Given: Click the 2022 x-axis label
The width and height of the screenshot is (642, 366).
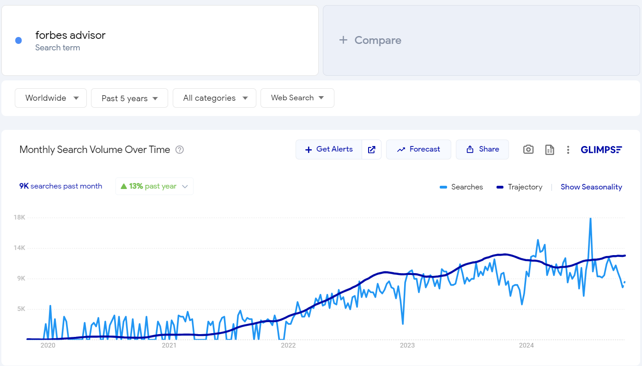Looking at the screenshot, I should (x=288, y=345).
